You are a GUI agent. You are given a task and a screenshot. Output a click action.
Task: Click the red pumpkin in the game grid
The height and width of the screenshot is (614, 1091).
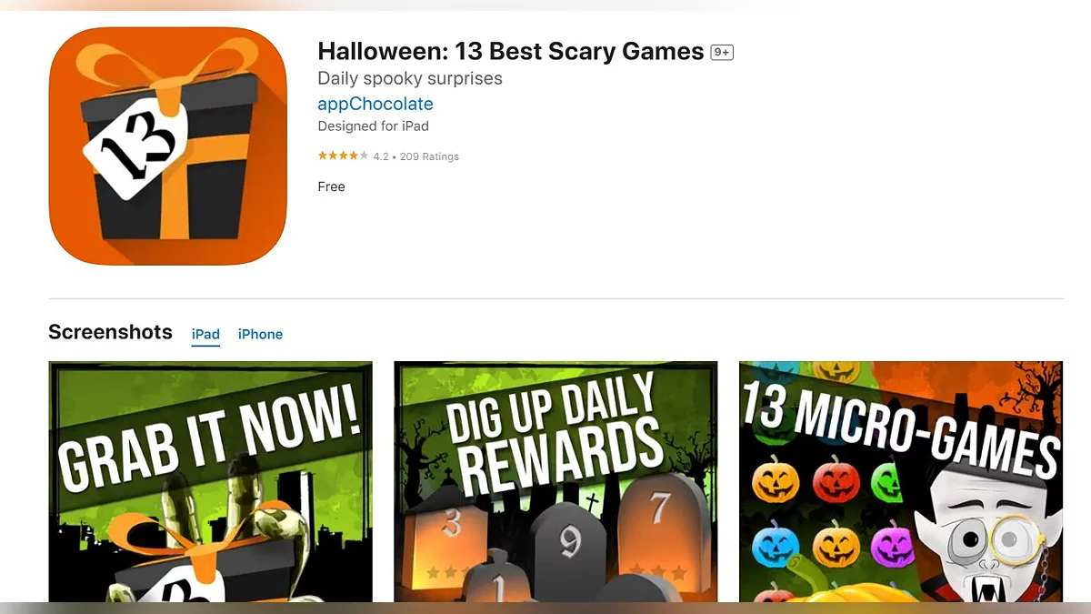tap(836, 480)
